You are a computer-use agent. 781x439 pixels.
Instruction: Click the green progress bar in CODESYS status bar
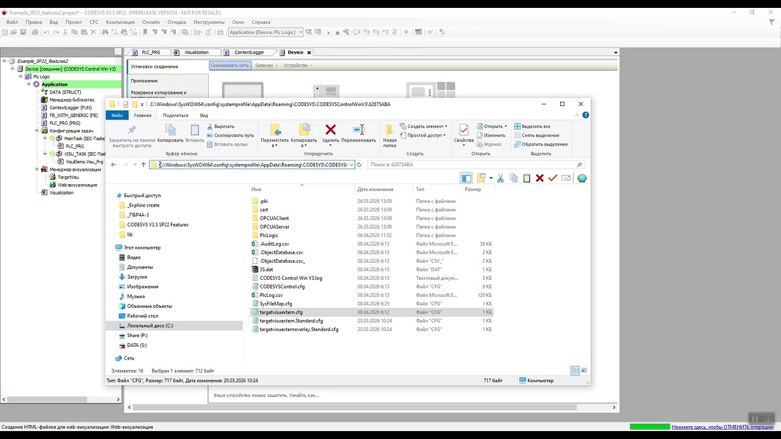(x=650, y=427)
